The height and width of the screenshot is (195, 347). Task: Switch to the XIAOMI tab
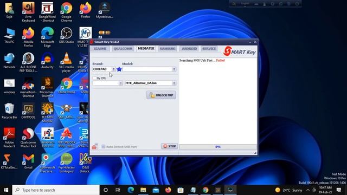(100, 49)
